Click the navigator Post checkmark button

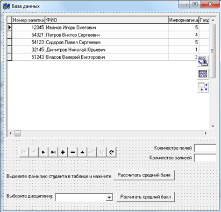tap(92, 152)
